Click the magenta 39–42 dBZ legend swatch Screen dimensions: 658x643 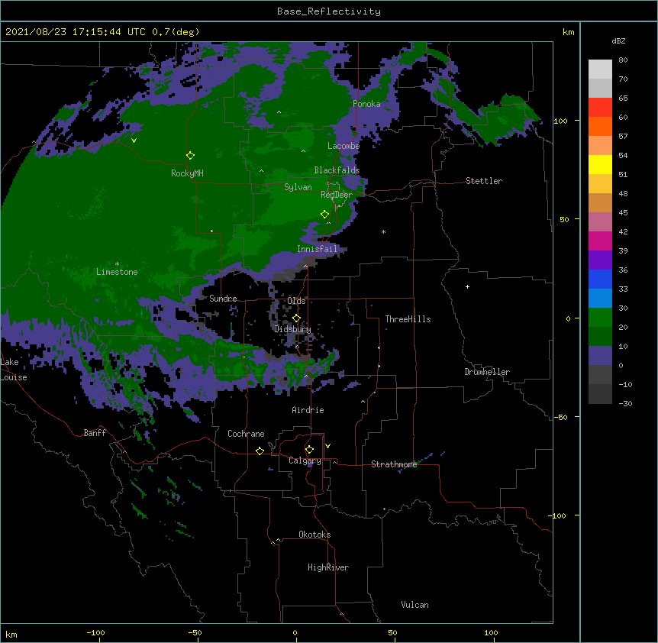600,241
